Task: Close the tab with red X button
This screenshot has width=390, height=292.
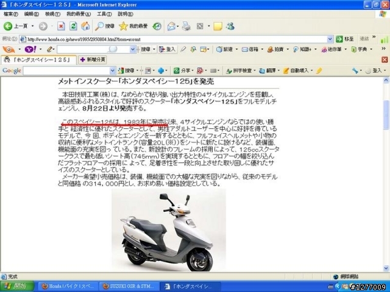Action: 385,60
